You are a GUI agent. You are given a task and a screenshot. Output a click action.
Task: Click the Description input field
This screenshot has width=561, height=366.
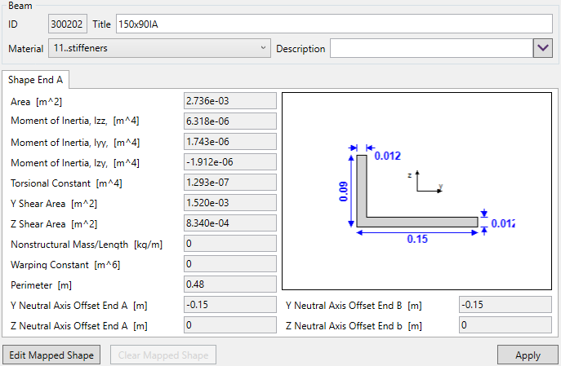coord(430,48)
